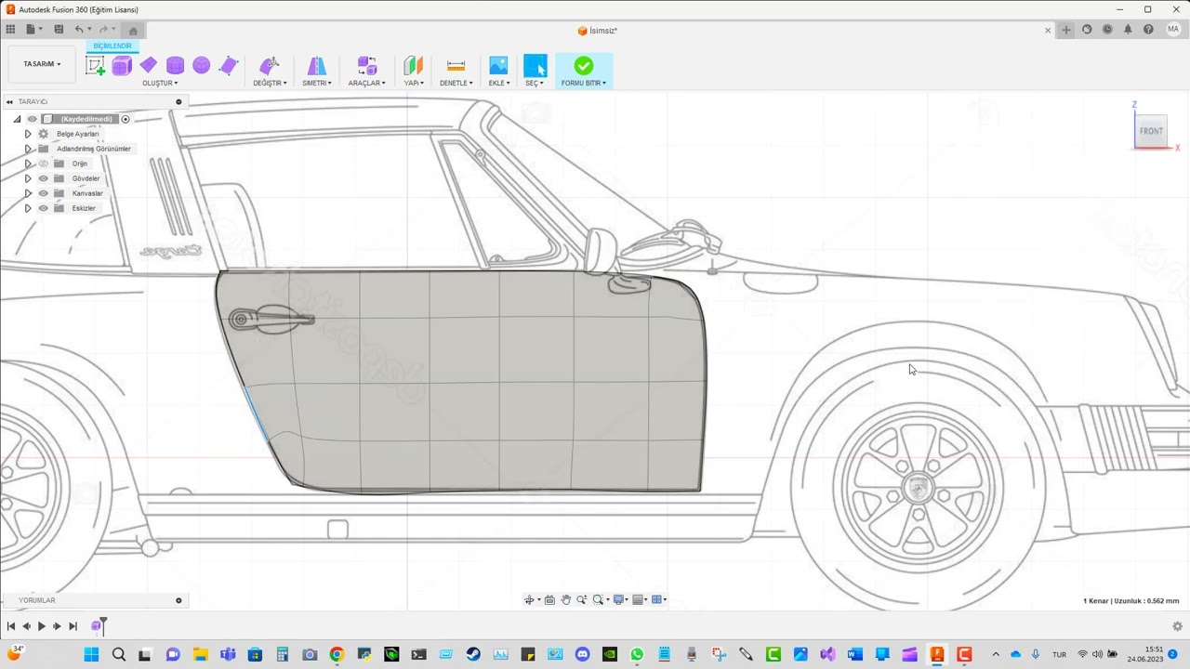Open the DEĞİŞTİR dropdown menu
The height and width of the screenshot is (669, 1190).
pyautogui.click(x=270, y=83)
